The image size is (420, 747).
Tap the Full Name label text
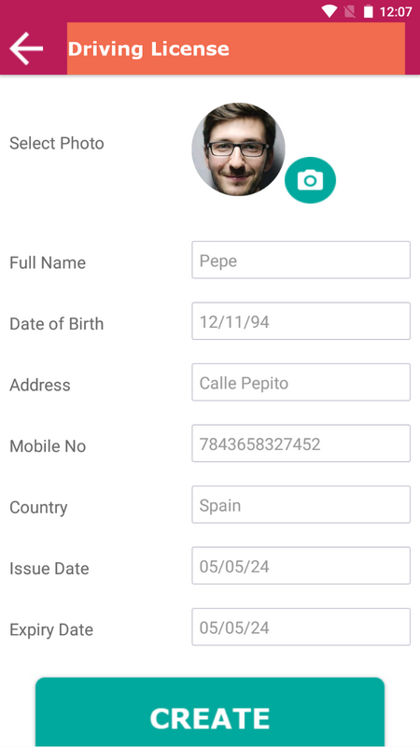pyautogui.click(x=48, y=262)
